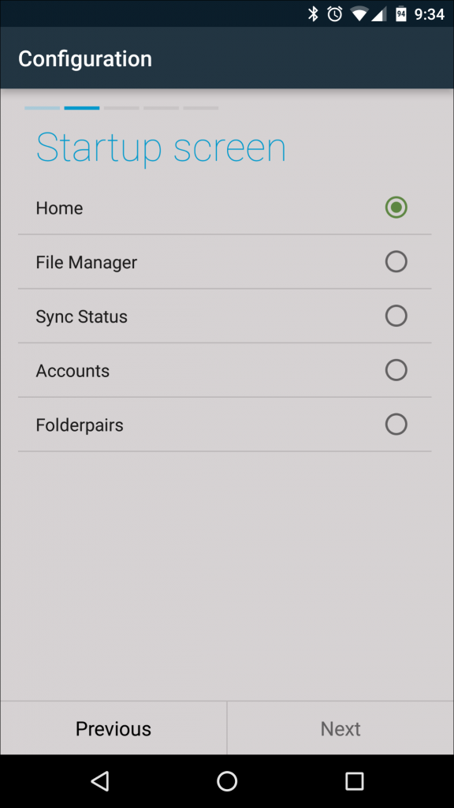
Task: Tap the Startup screen heading
Action: coord(160,147)
